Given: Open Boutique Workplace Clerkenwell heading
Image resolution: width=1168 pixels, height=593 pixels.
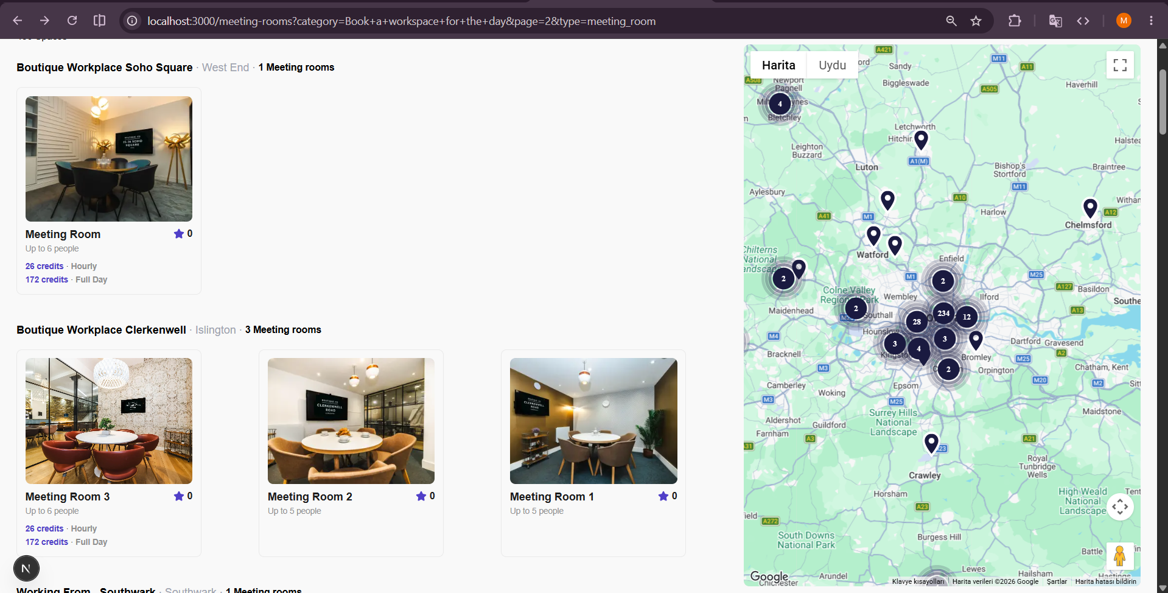Looking at the screenshot, I should tap(101, 330).
